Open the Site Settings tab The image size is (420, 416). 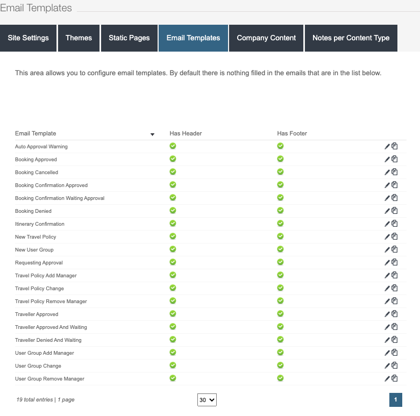pos(28,38)
